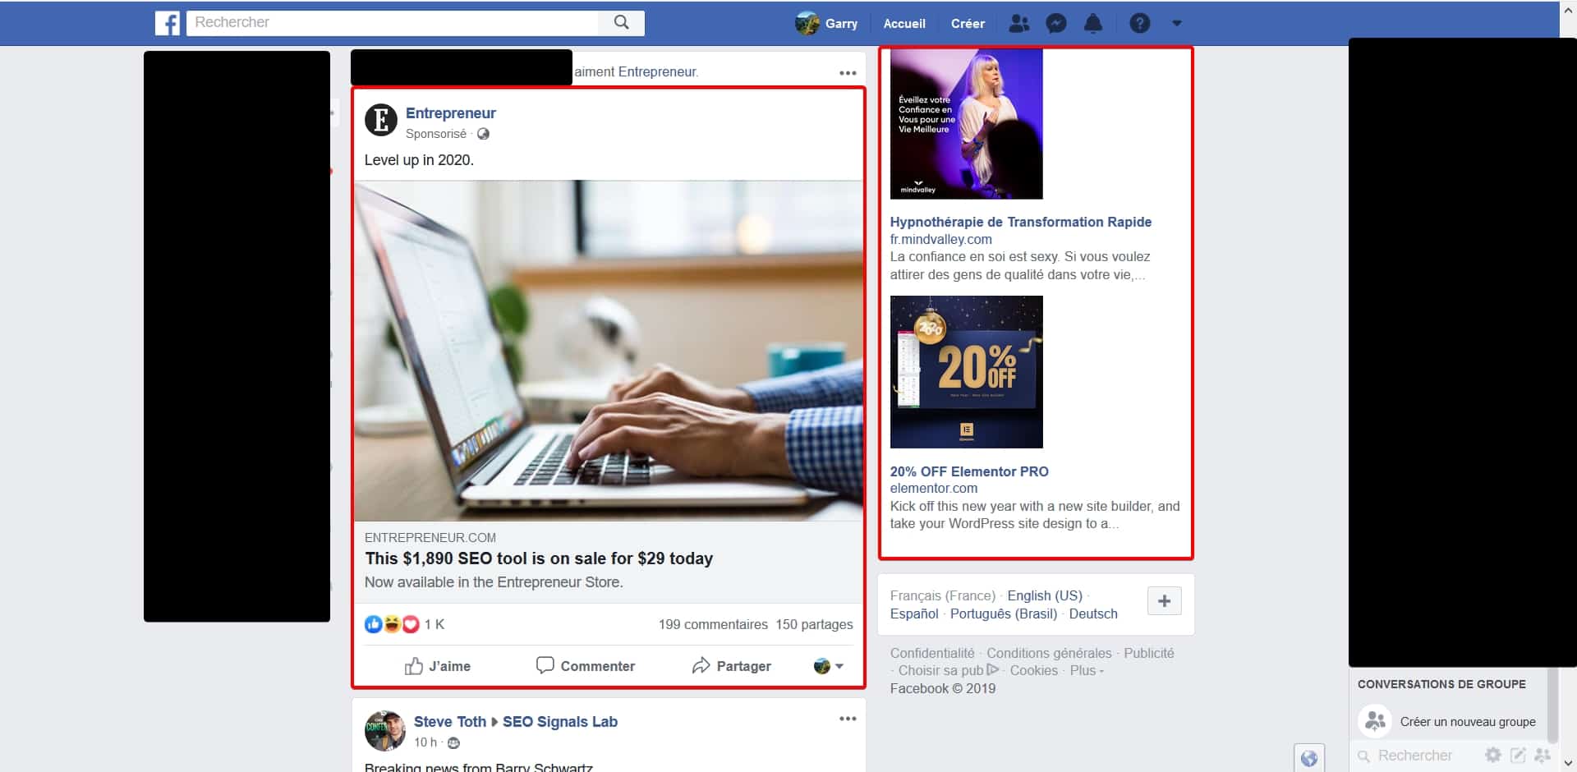
Task: Click the Partager button
Action: (x=732, y=666)
